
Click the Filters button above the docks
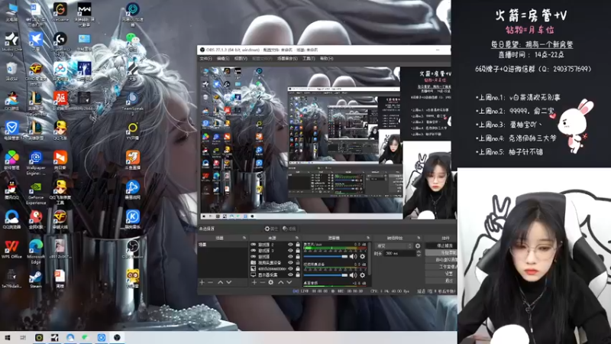pyautogui.click(x=289, y=229)
